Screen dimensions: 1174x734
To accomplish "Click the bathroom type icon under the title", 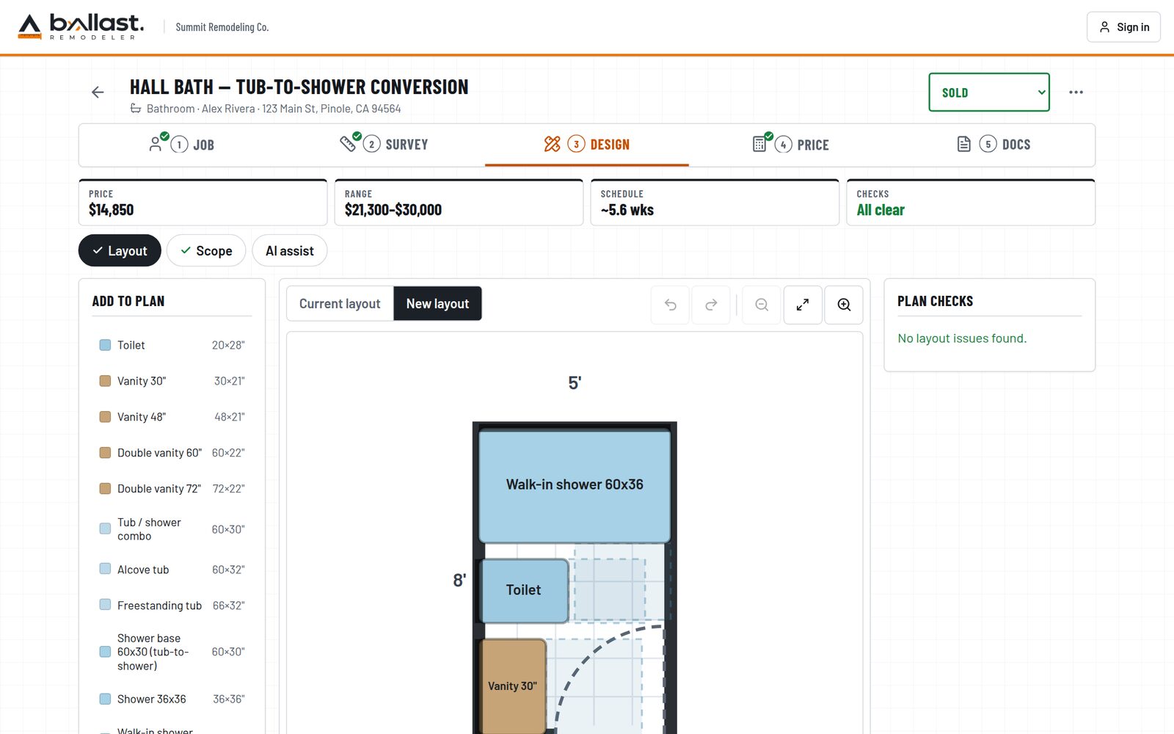I will [136, 109].
